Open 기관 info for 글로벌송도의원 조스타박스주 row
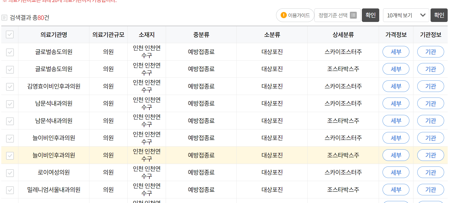451x203 pixels. (x=431, y=69)
